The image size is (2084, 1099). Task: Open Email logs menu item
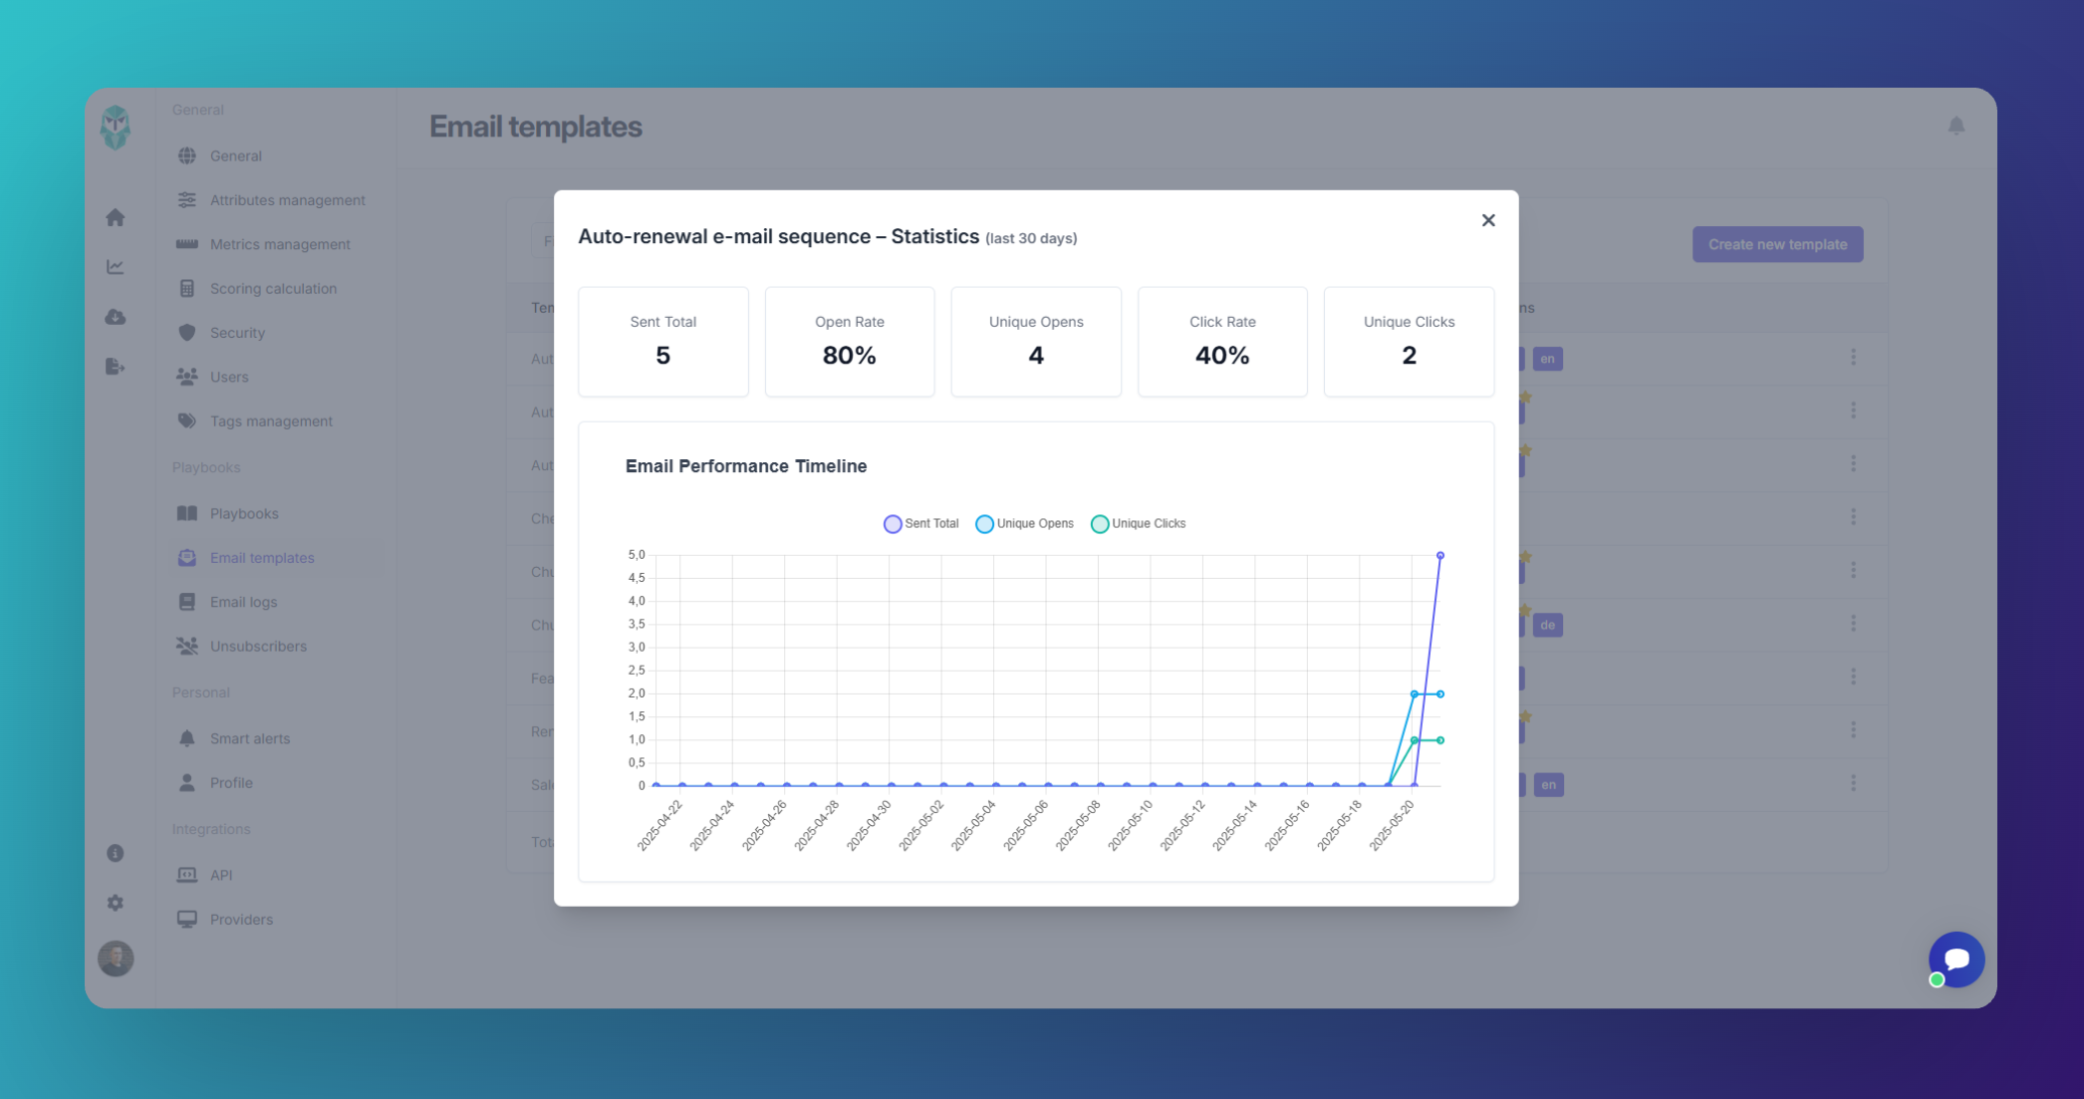coord(243,602)
